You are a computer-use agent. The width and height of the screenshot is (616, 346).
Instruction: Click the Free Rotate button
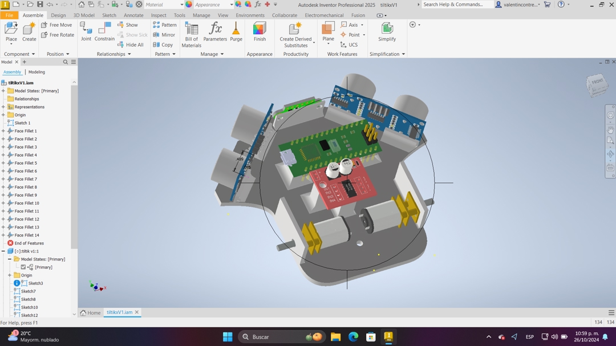[x=58, y=35]
